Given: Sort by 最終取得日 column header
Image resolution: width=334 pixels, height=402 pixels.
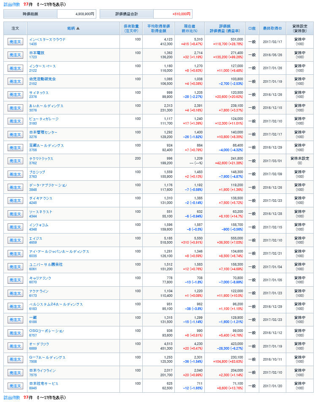Looking at the screenshot, I should [272, 28].
